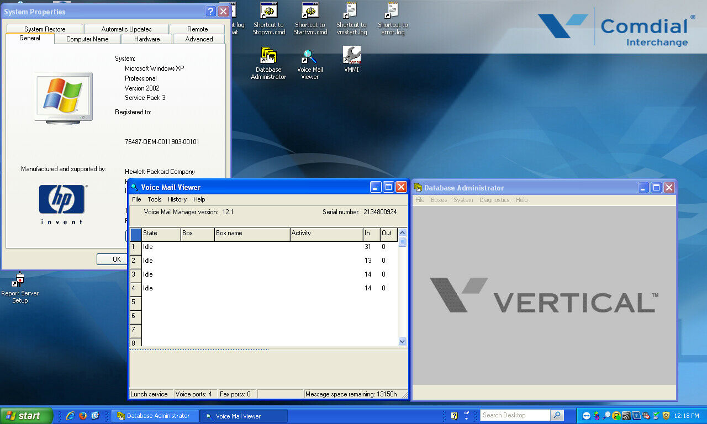Click status bar entry "Message space remaining: 13150h"
Screen dimensions: 707x424
tap(351, 394)
